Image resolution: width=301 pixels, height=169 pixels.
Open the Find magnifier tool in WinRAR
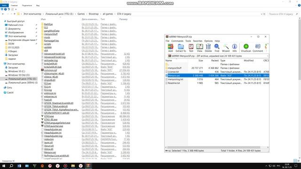click(217, 48)
